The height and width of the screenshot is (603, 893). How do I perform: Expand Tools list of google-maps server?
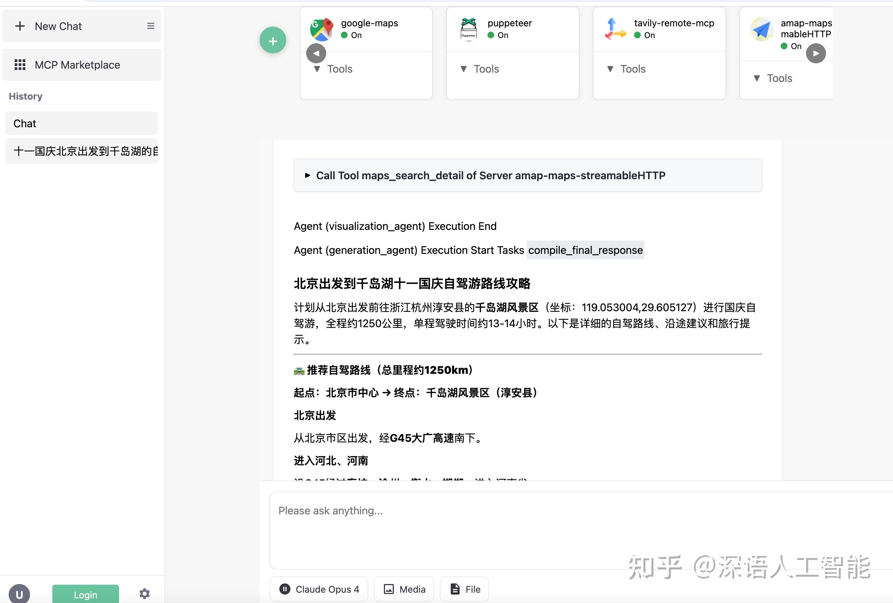[332, 69]
